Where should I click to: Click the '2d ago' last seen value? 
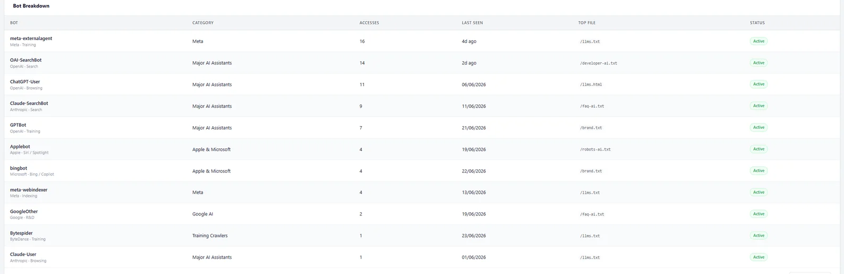point(469,63)
